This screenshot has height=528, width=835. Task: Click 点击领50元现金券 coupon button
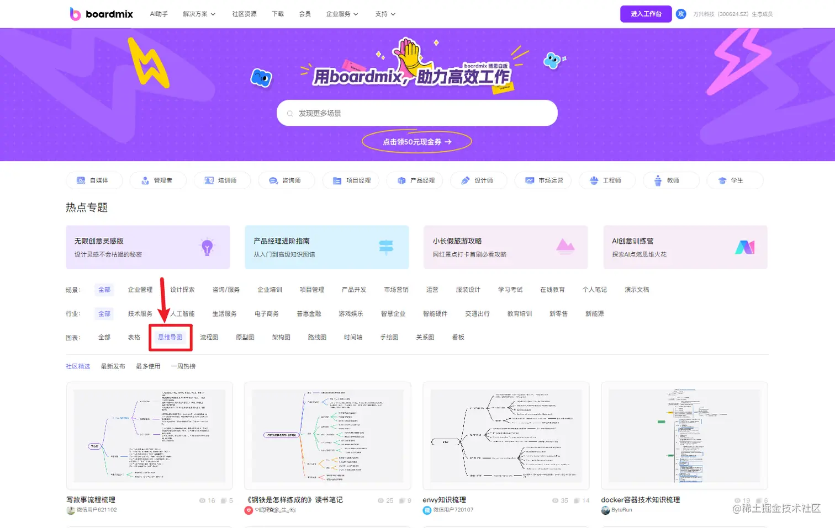point(417,142)
